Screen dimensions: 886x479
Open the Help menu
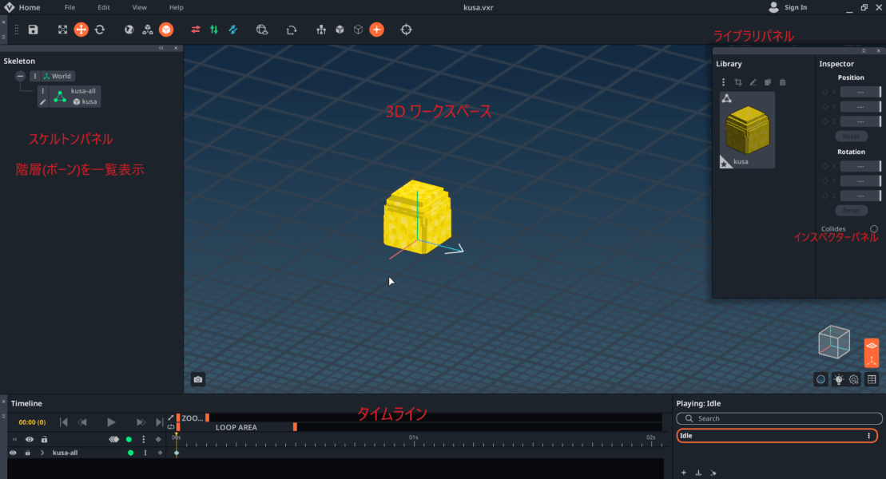(x=177, y=7)
